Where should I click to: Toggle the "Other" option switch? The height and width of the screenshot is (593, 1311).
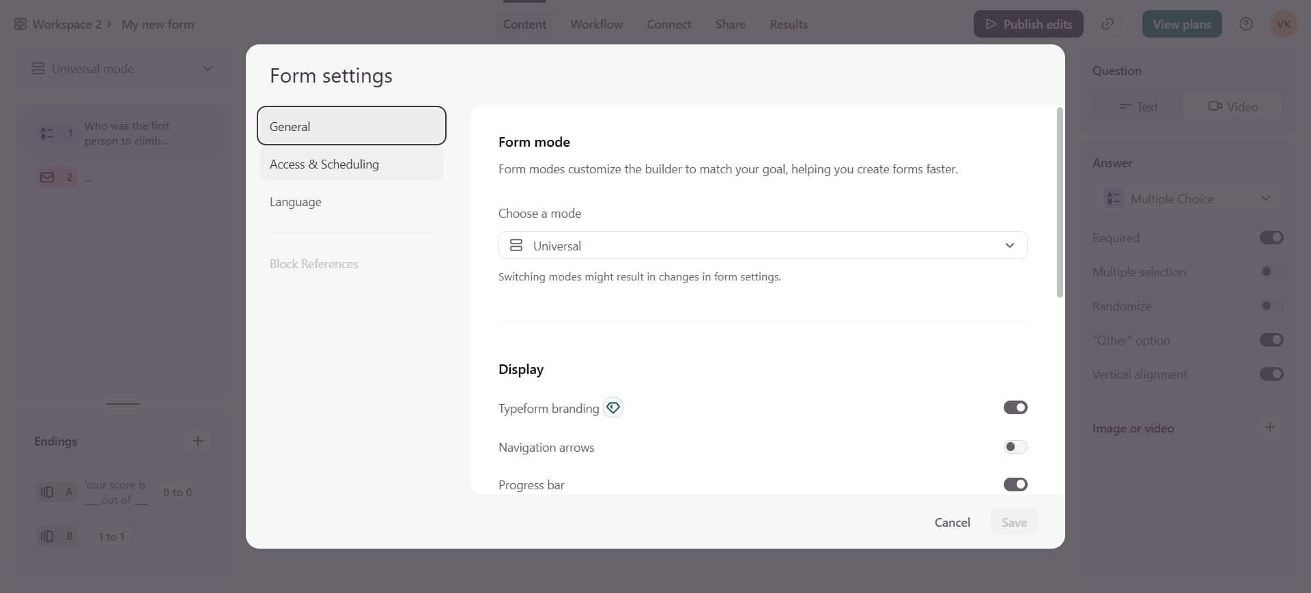tap(1271, 340)
